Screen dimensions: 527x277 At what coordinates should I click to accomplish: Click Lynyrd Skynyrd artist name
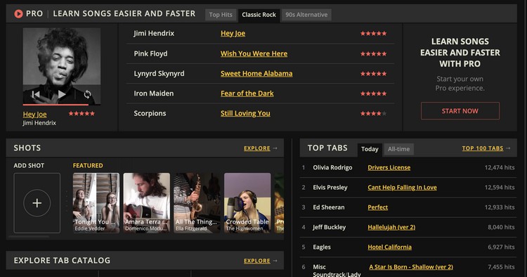point(159,74)
